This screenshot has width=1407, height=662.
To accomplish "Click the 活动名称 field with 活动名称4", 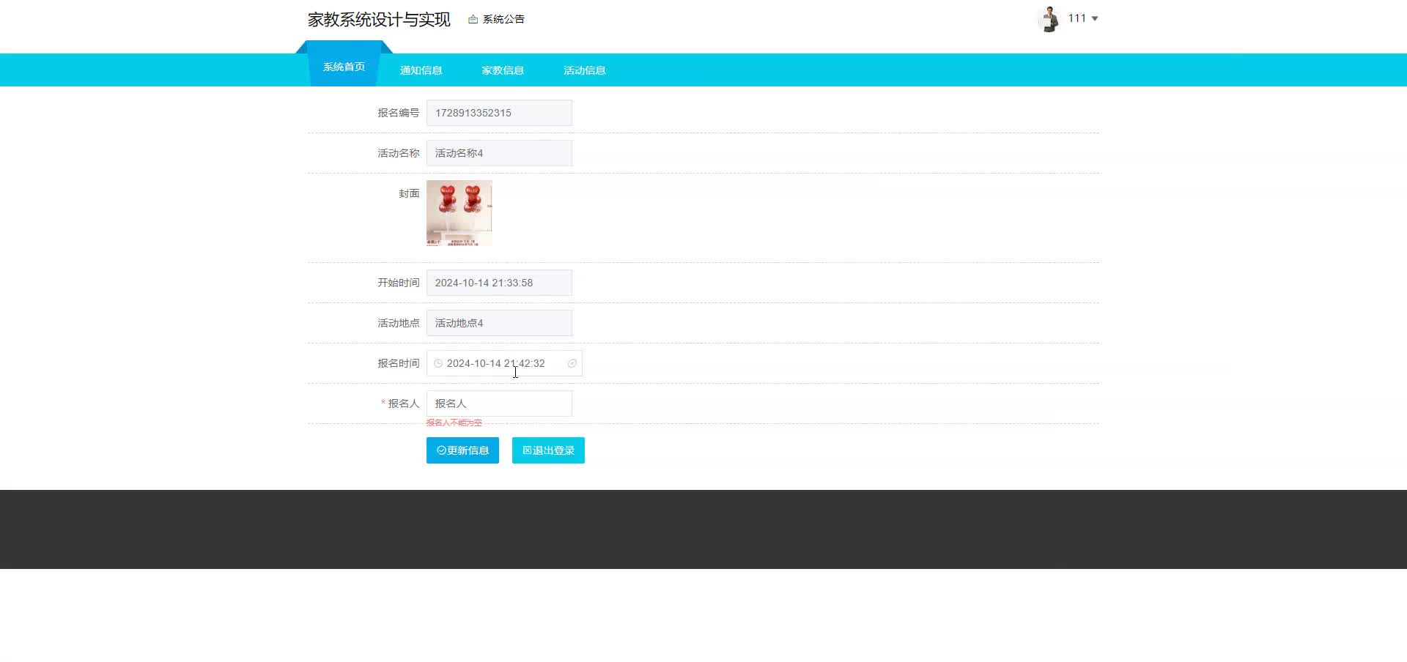I will coord(499,153).
